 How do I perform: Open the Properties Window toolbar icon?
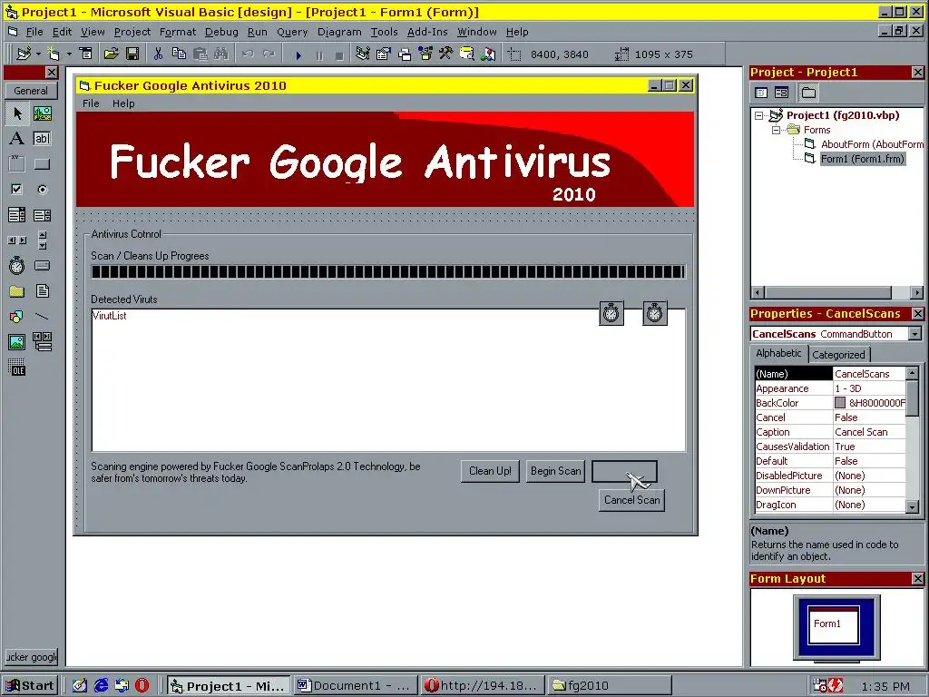coord(384,54)
